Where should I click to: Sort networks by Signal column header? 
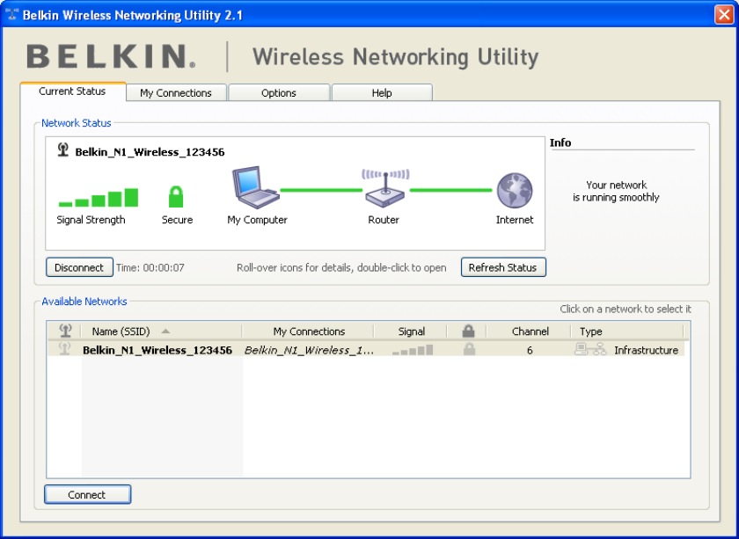[412, 331]
